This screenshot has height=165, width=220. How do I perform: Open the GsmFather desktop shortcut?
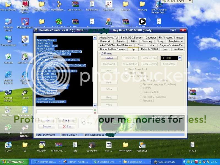point(92,147)
